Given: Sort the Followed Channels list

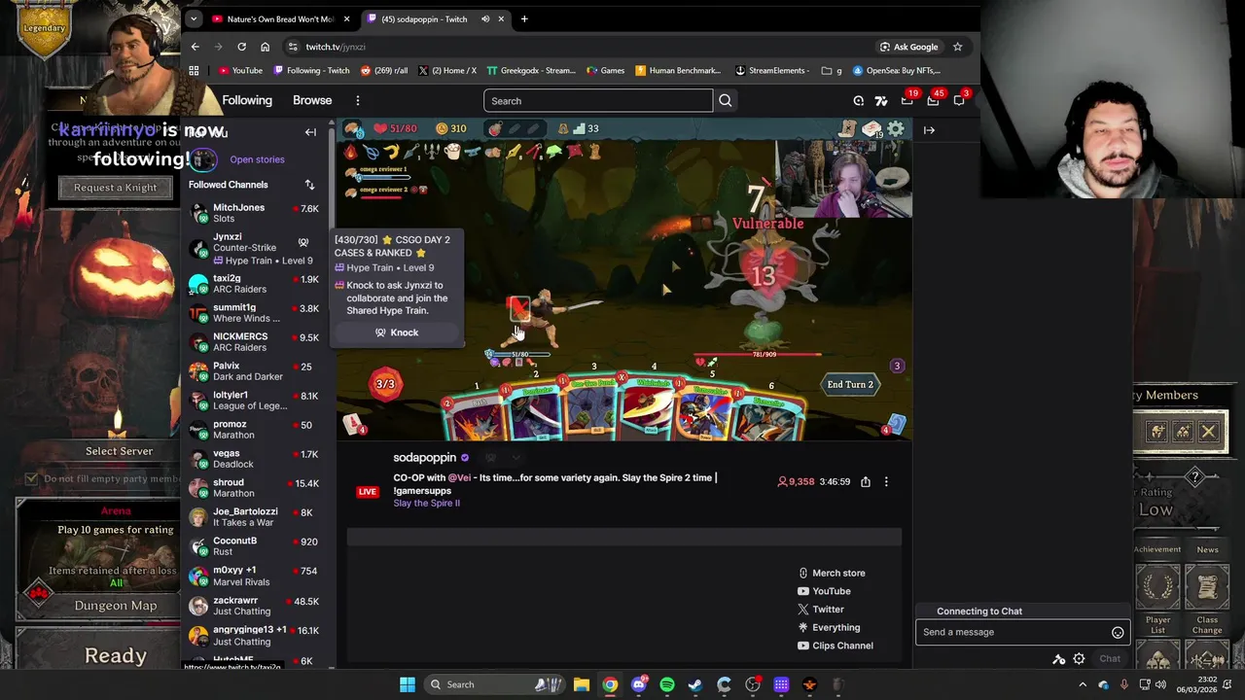Looking at the screenshot, I should coord(309,185).
